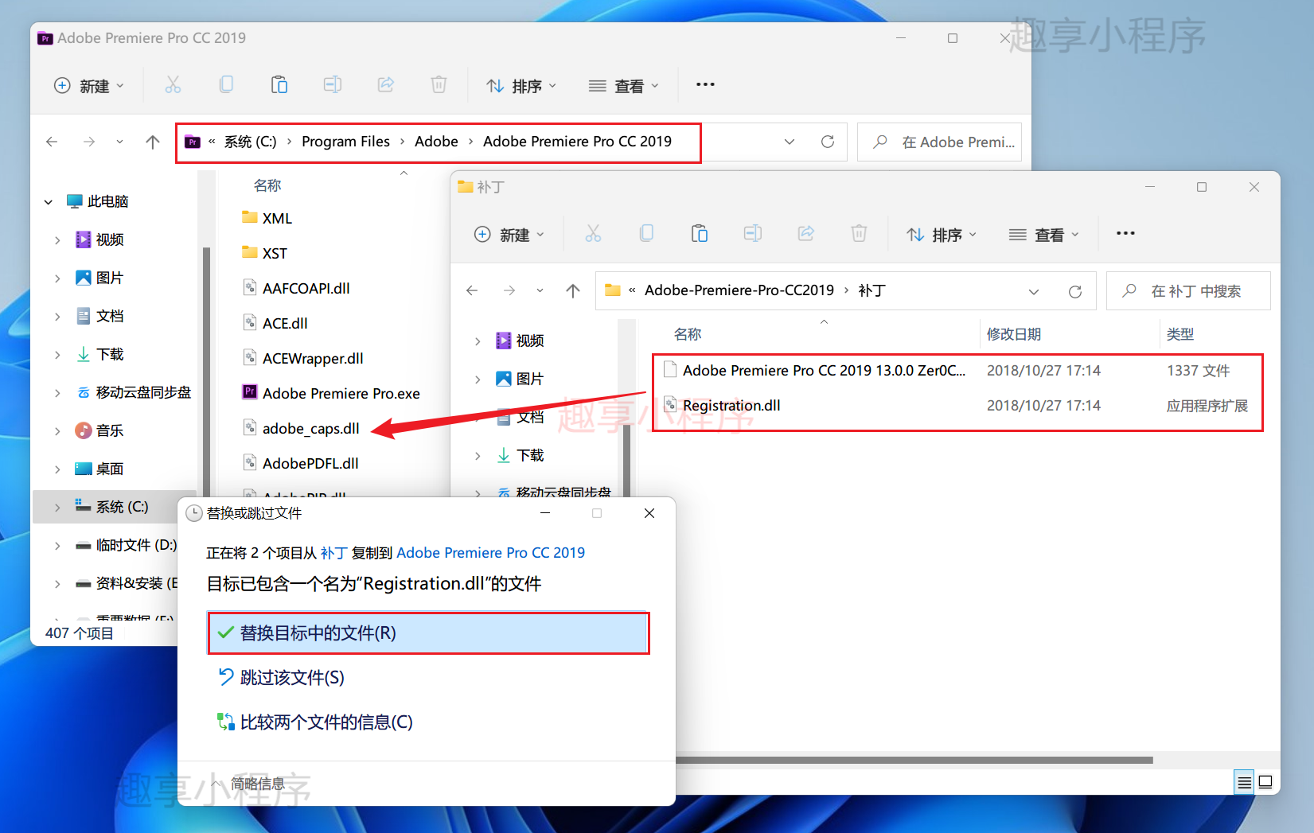Open 新建 dropdown in Premiere folder window
Screen dimensions: 1314x833
coord(89,85)
